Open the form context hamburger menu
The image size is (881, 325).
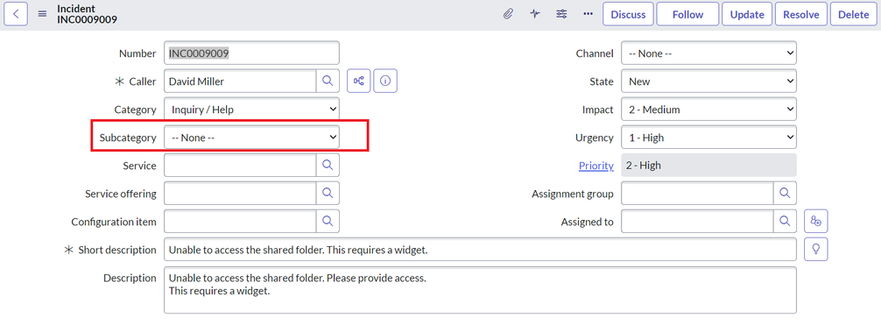42,14
